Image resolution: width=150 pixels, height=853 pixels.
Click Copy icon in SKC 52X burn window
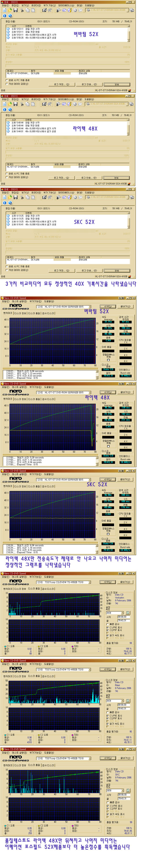coord(28,197)
